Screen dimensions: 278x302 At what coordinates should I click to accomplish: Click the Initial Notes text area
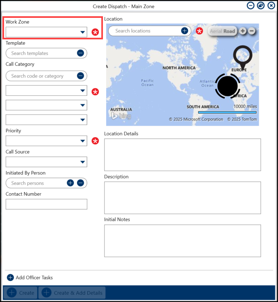182,241
